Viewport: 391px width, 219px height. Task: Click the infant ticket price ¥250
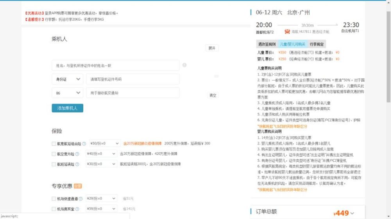pos(282,59)
